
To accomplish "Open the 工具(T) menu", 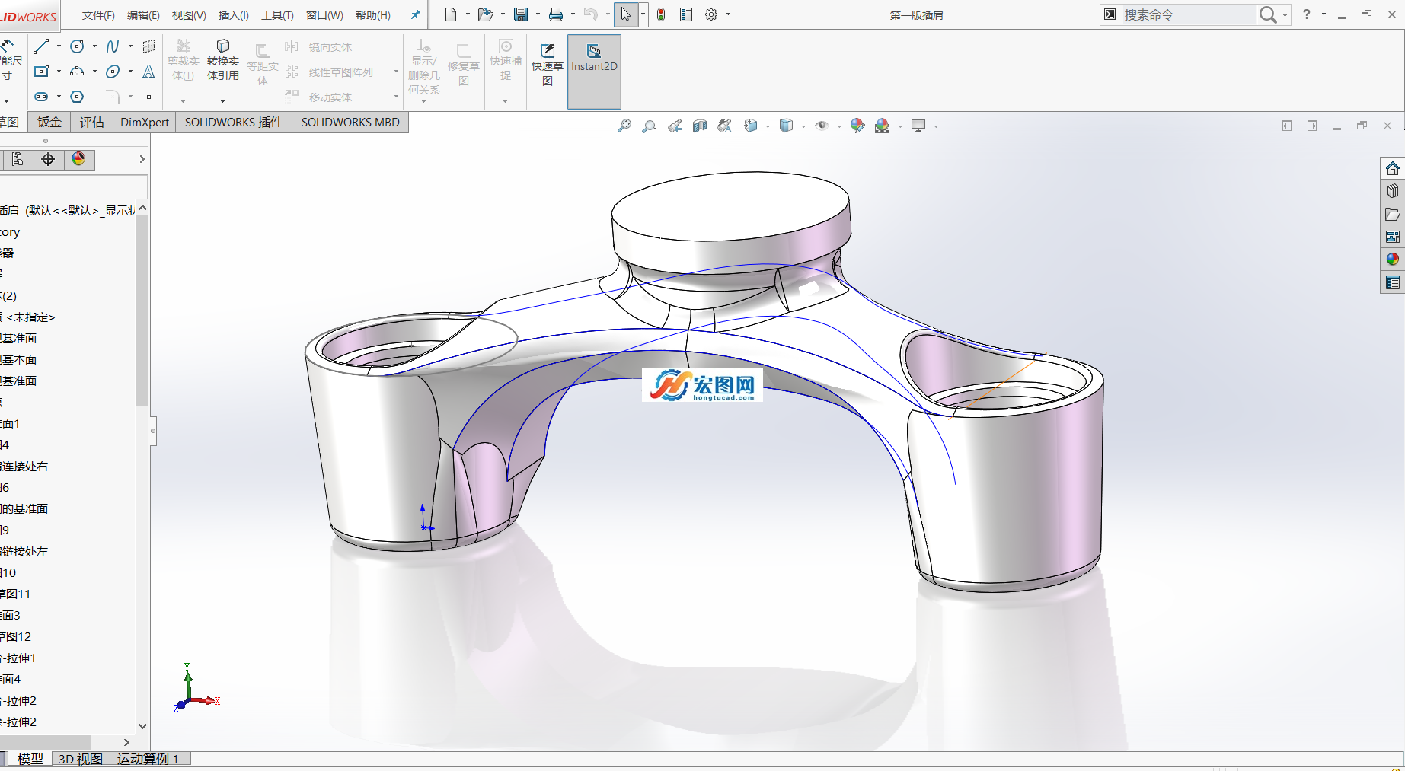I will click(x=277, y=15).
